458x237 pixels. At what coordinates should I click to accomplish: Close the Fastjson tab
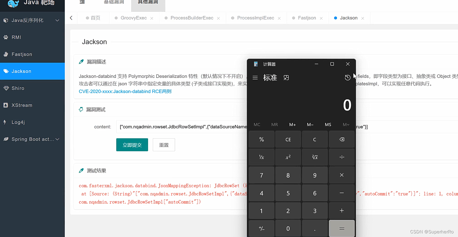click(x=321, y=18)
